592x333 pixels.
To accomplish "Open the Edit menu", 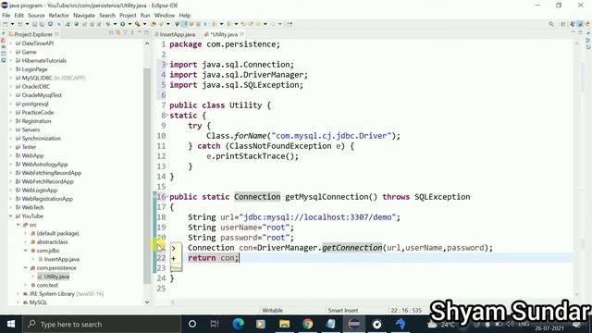I will (18, 15).
